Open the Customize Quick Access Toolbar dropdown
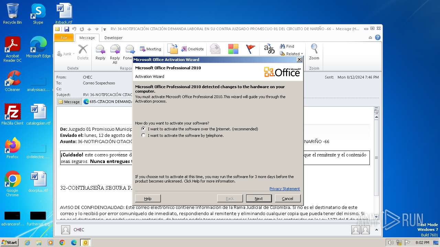 [104, 30]
